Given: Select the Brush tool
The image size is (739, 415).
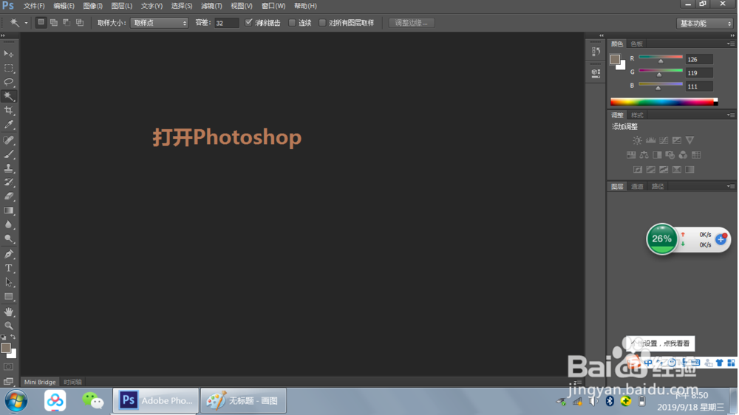Looking at the screenshot, I should coord(8,154).
